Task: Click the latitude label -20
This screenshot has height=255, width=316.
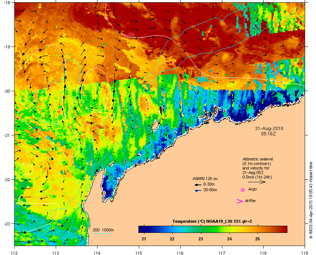Action: coord(7,91)
